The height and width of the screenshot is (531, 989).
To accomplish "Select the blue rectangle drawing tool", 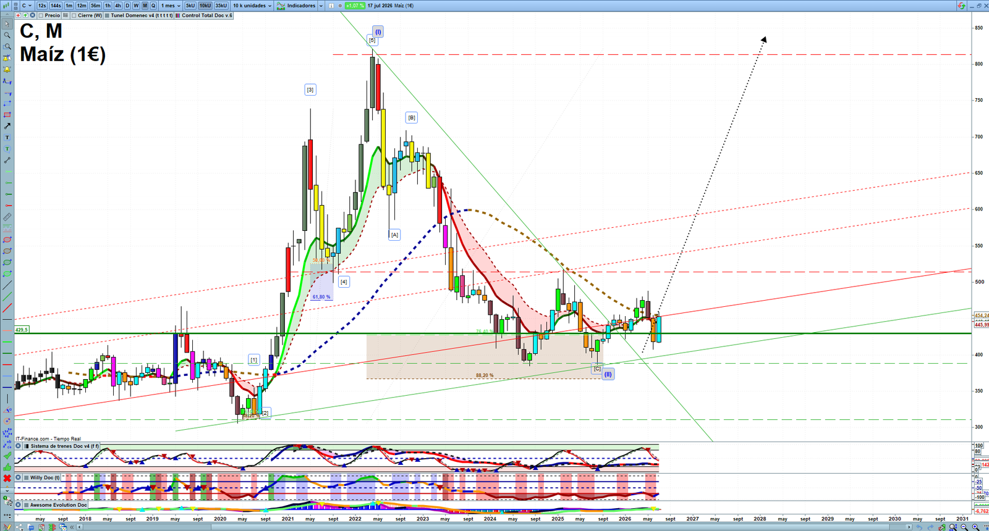I will [x=7, y=103].
